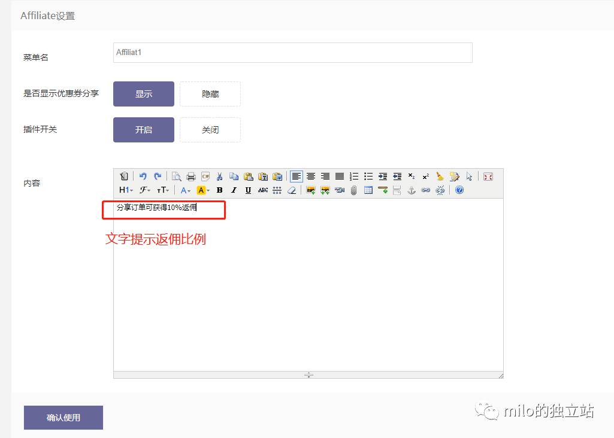The height and width of the screenshot is (438, 614).
Task: Click the 菜单名 input field
Action: pyautogui.click(x=293, y=53)
